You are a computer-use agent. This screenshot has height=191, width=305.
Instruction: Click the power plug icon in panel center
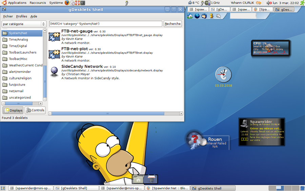[x=127, y=3]
